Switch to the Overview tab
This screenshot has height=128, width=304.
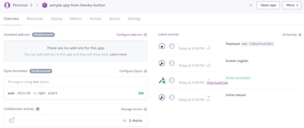coord(12,19)
